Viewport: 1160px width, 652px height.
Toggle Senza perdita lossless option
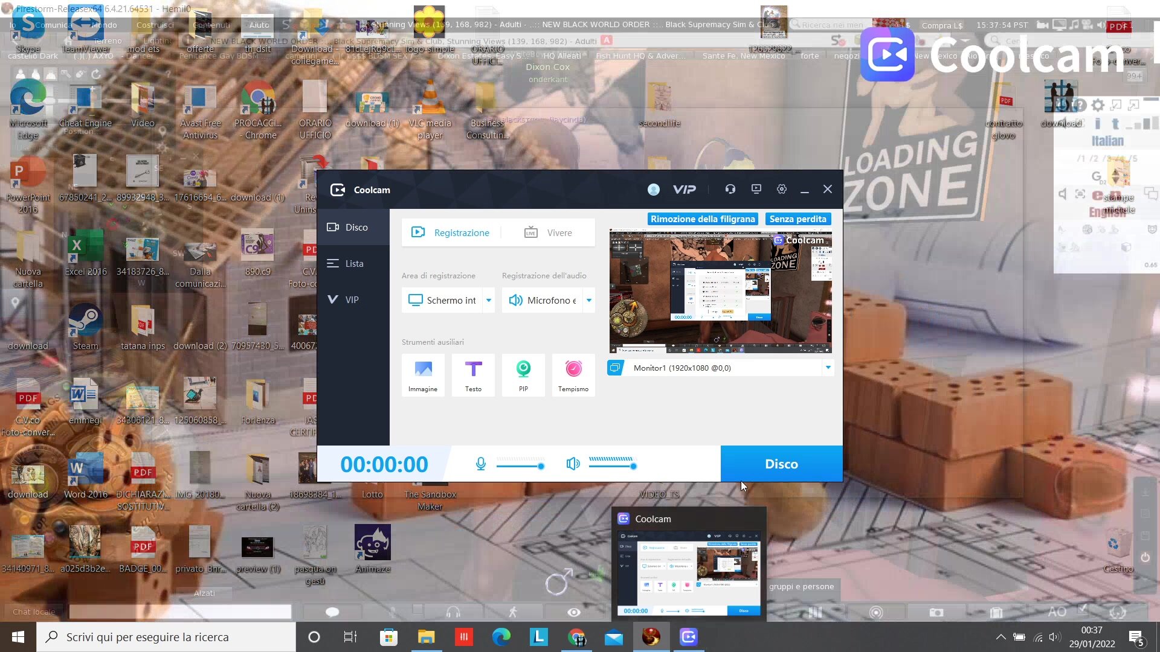[797, 219]
